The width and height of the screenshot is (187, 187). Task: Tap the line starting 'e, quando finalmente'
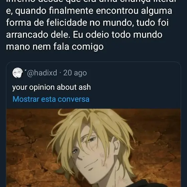pyautogui.click(x=89, y=11)
